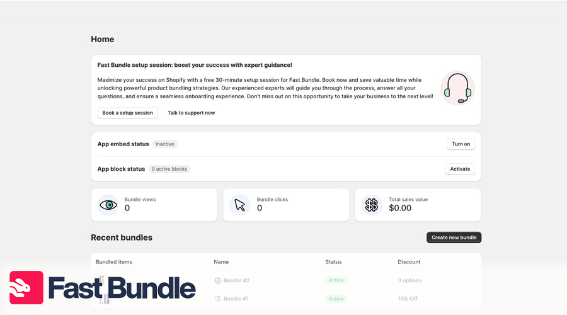The image size is (567, 315).
Task: Click the headset support icon
Action: [x=457, y=88]
